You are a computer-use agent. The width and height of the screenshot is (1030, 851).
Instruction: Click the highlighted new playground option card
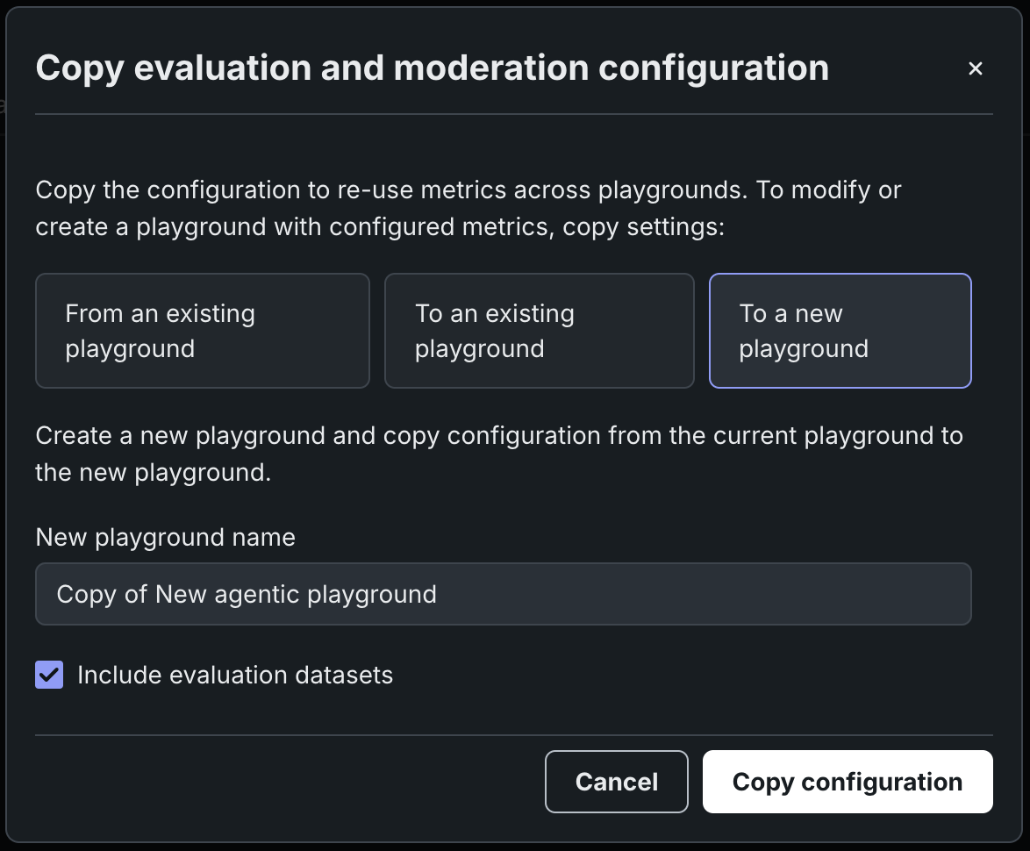point(840,331)
